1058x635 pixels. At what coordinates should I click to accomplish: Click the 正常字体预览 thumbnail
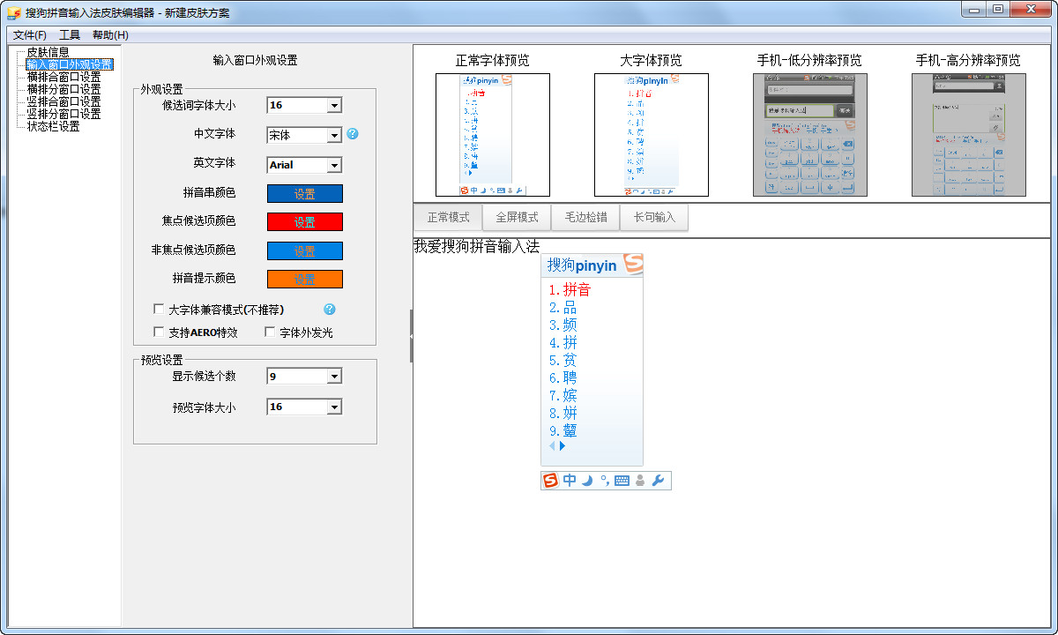(x=493, y=135)
